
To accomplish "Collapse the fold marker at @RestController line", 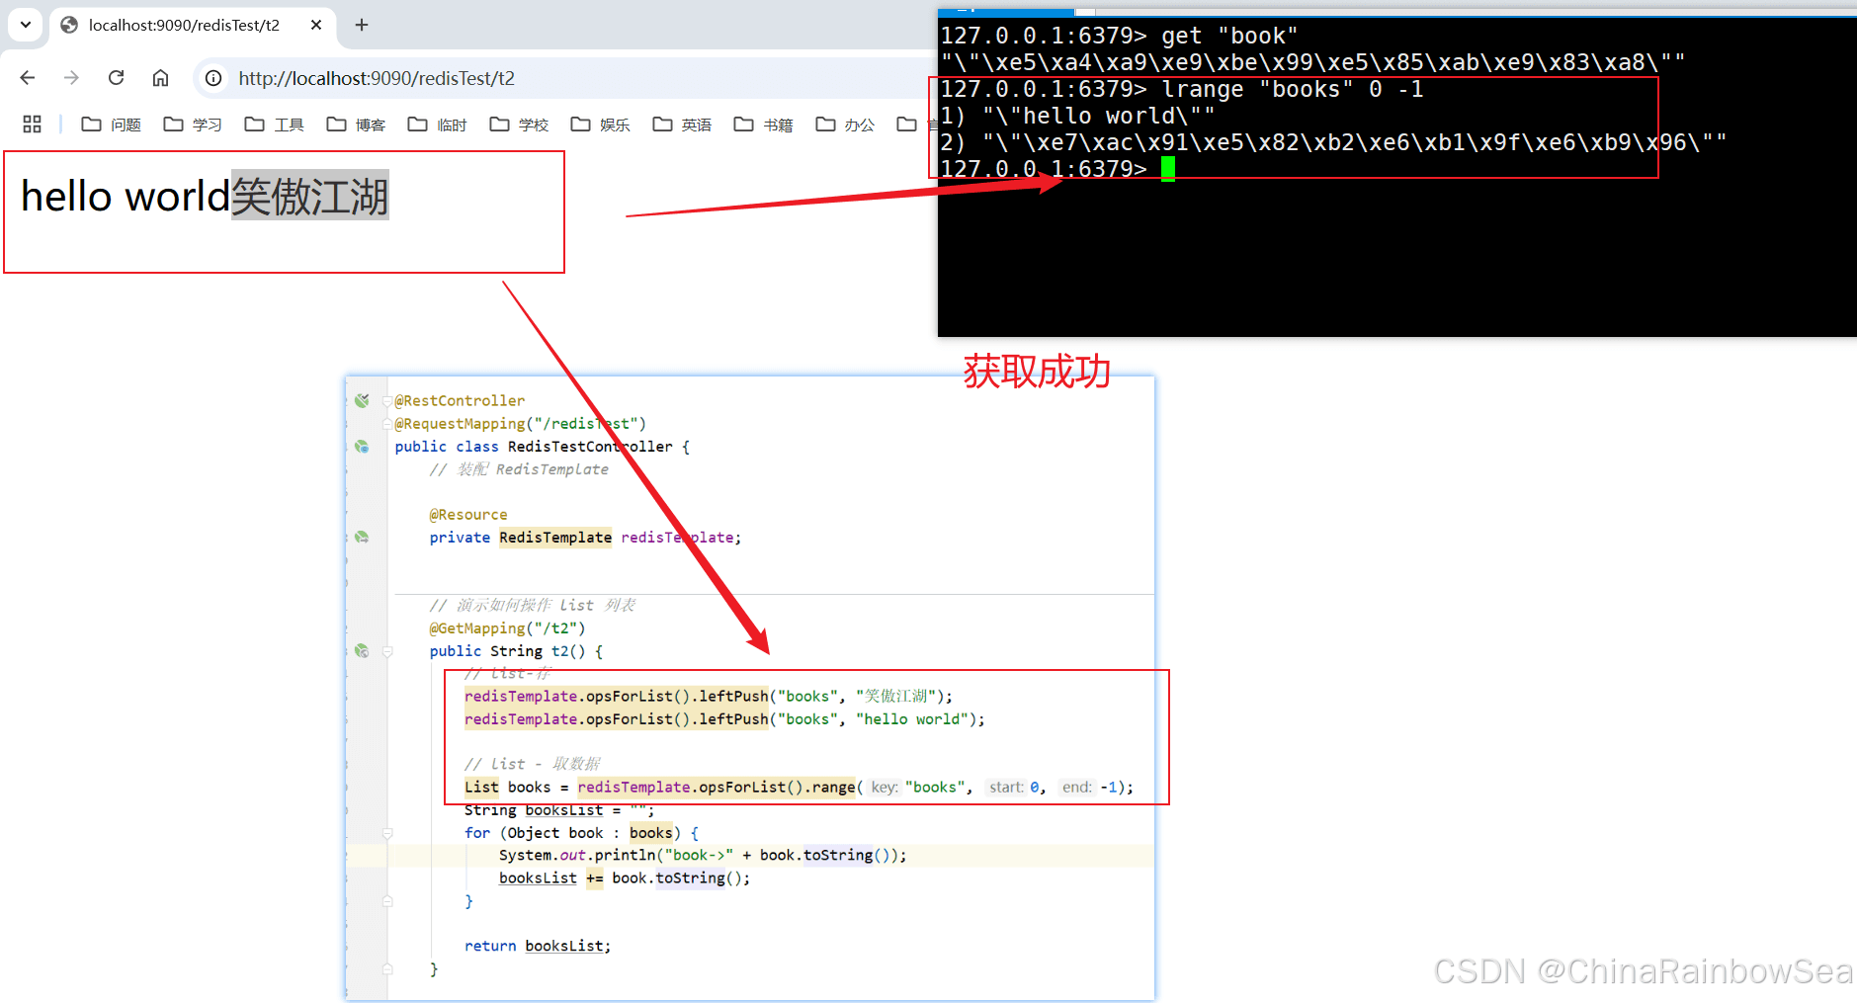I will point(387,401).
